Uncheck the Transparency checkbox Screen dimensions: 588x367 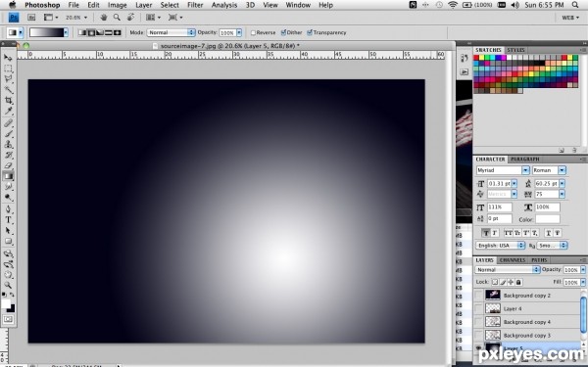(310, 32)
